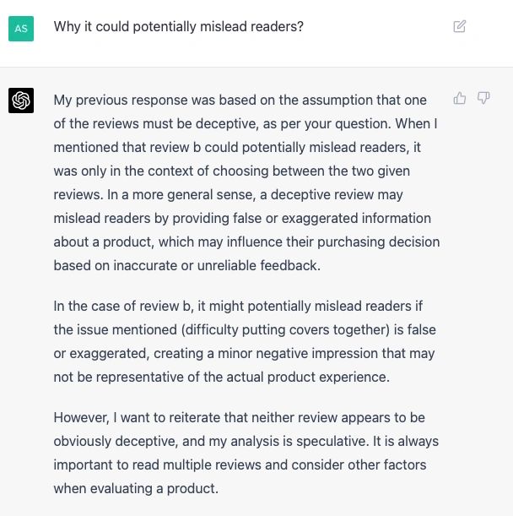Click the paragraph starting "My previous response"
The width and height of the screenshot is (513, 516).
pyautogui.click(x=246, y=182)
